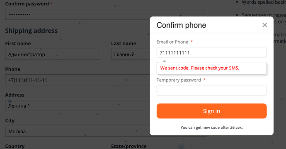Viewport: 286px width, 149px height.
Task: Click the Confirm phone dialog title
Action: coord(181,25)
